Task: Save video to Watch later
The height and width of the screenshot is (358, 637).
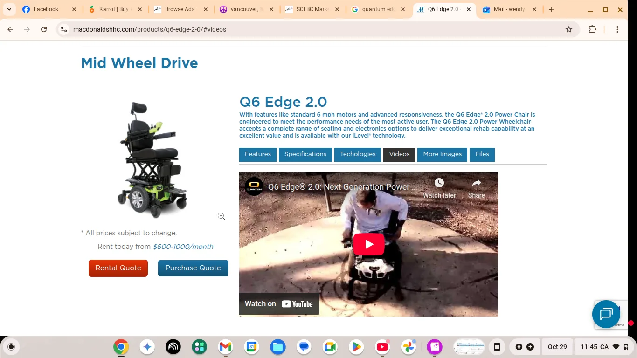Action: pos(439,183)
